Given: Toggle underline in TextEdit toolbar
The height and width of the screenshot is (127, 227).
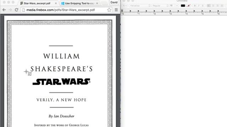Looking at the screenshot, I should [x=203, y=6].
